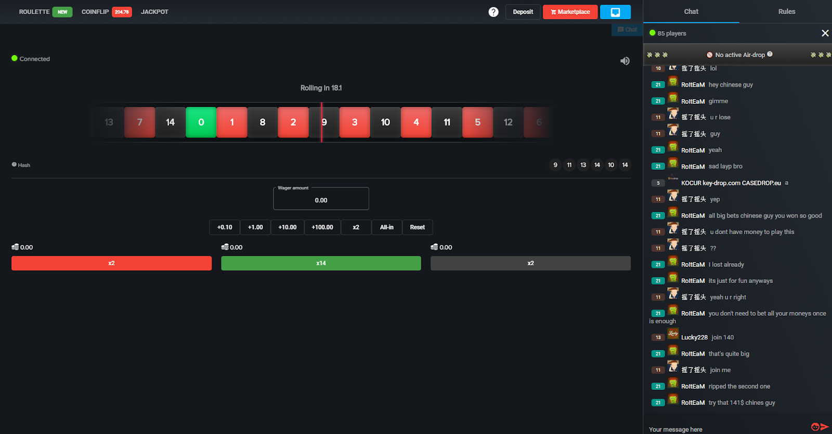Open the help question mark icon

click(x=493, y=12)
